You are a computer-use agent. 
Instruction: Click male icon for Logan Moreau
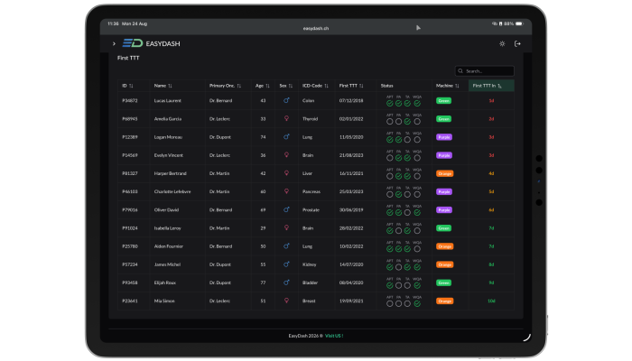[x=286, y=136]
